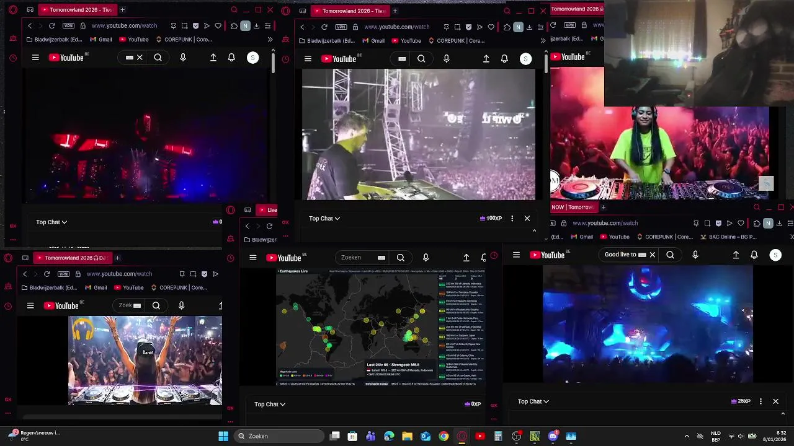The width and height of the screenshot is (794, 446).
Task: Expand Top Chat dropdown in top-middle window
Action: [x=324, y=218]
